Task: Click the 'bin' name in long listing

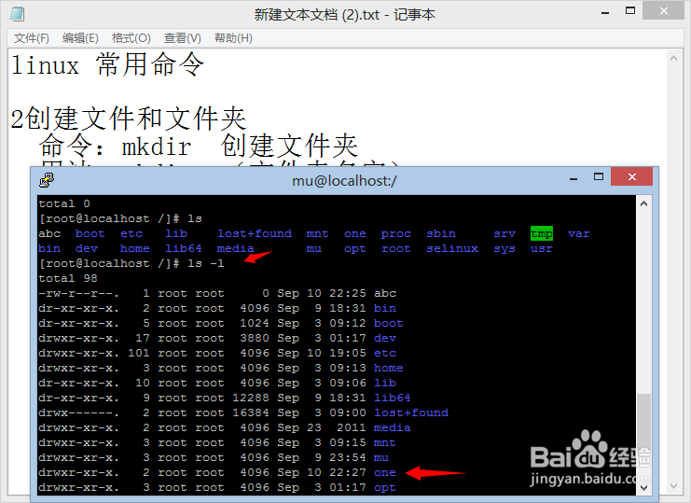Action: (385, 309)
